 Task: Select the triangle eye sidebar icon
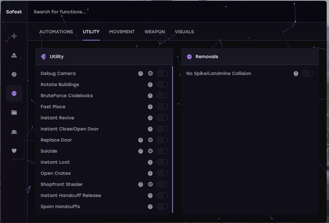tap(14, 55)
